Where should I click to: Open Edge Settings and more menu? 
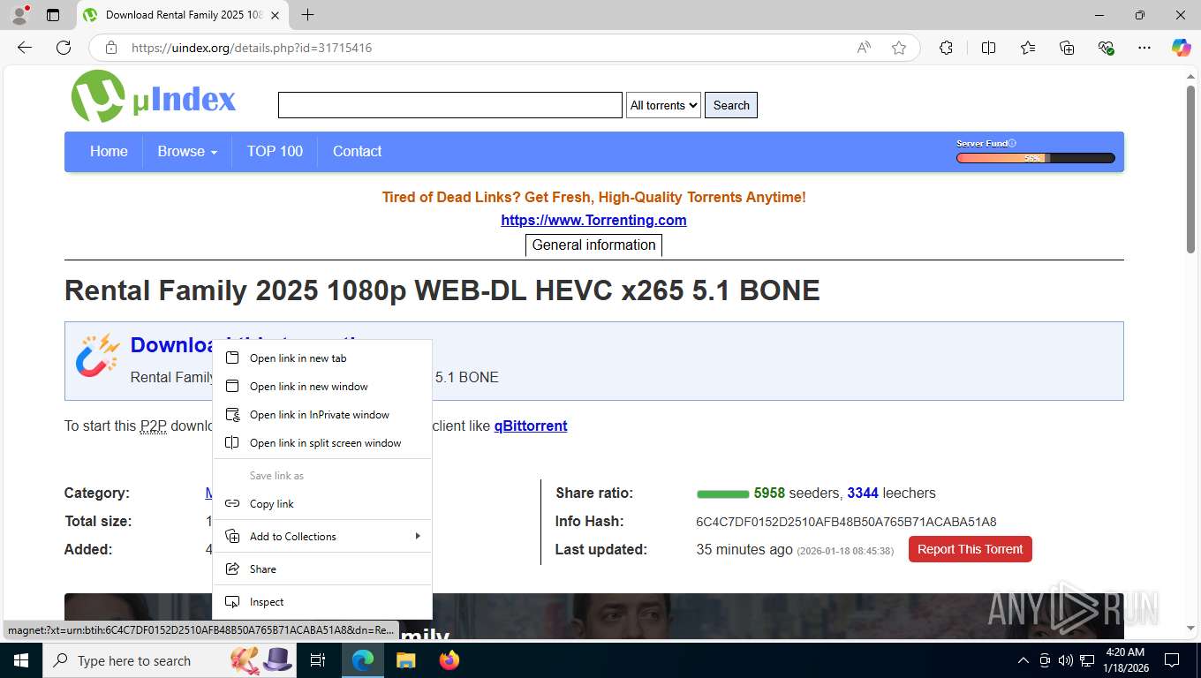(x=1144, y=48)
